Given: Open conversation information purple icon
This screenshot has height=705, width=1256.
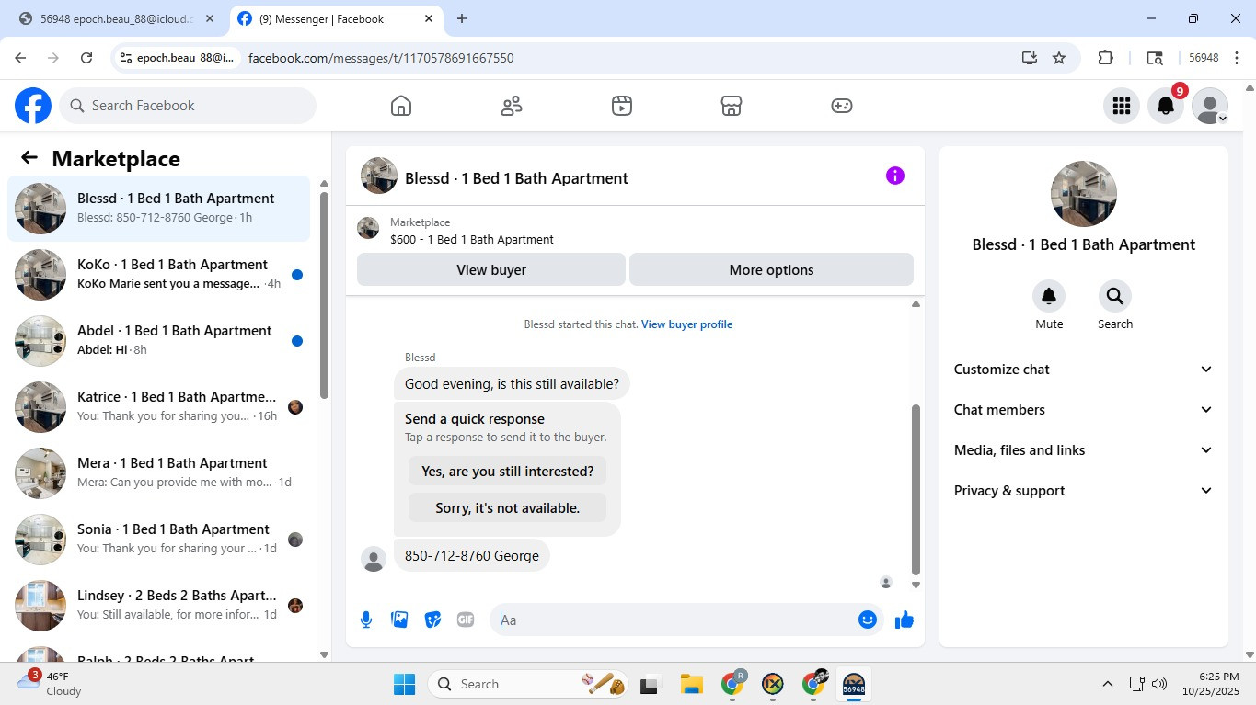Looking at the screenshot, I should click(895, 176).
